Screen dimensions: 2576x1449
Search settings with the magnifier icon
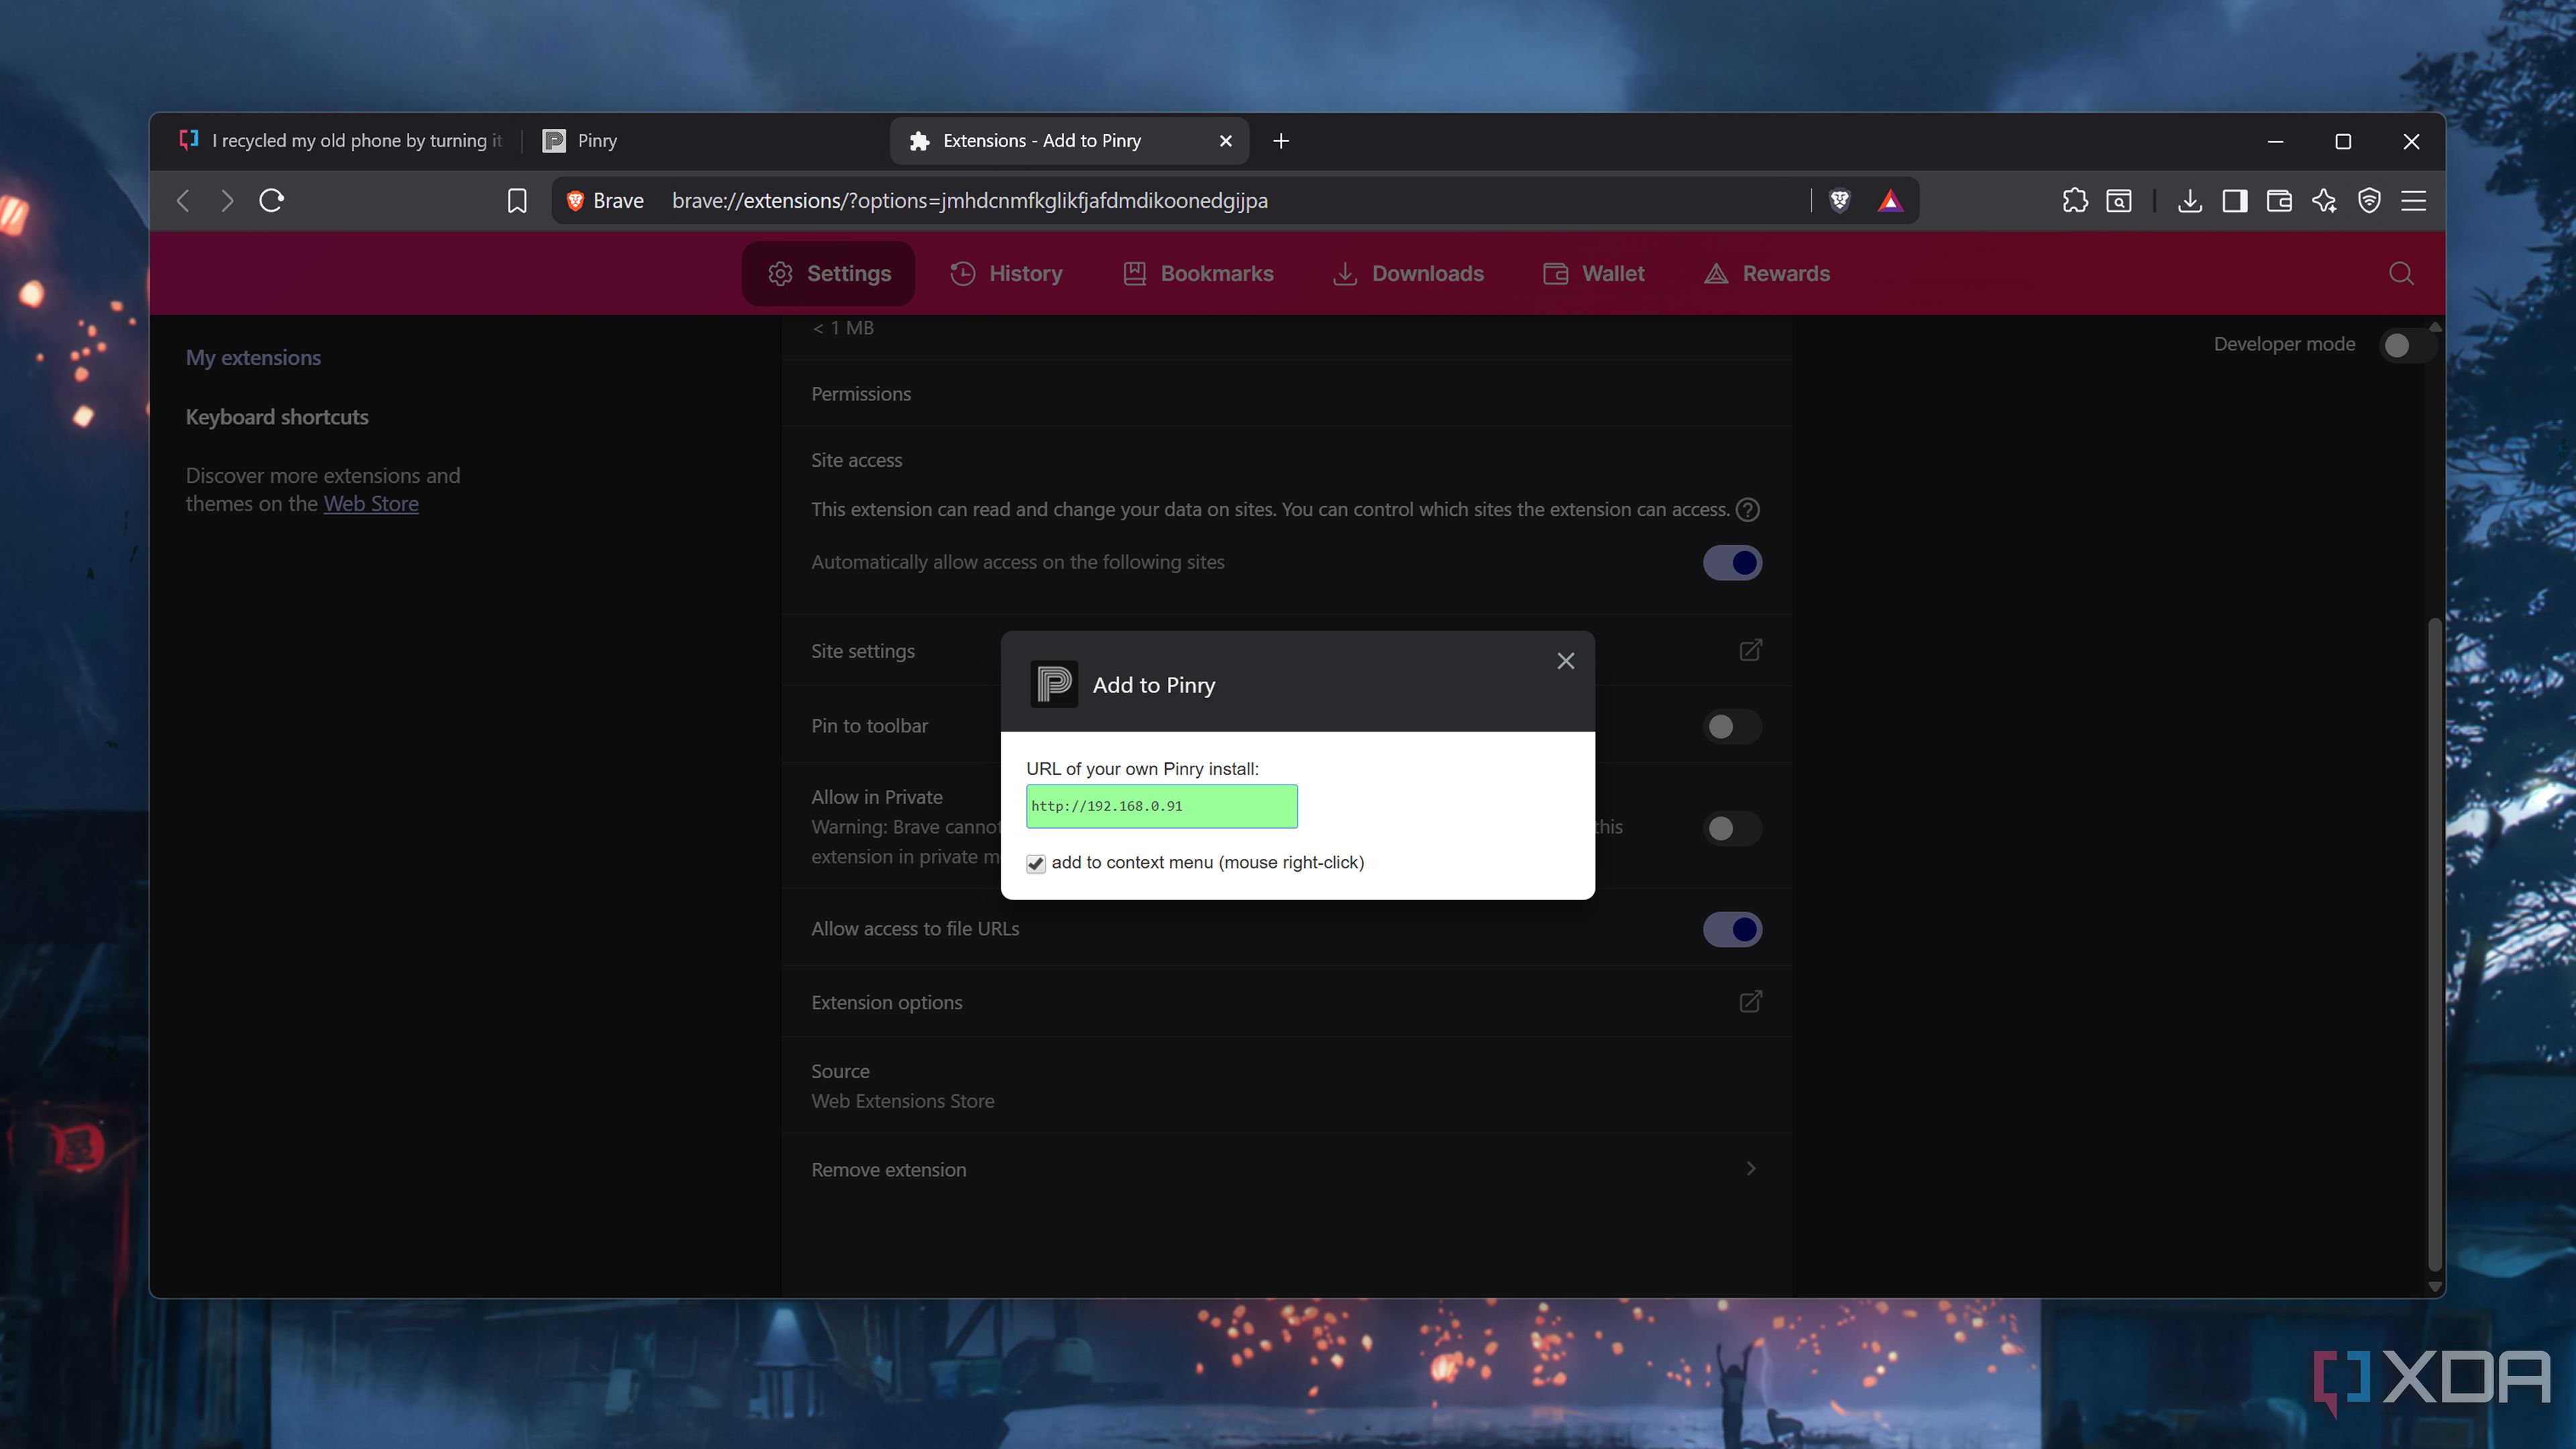pos(2401,274)
